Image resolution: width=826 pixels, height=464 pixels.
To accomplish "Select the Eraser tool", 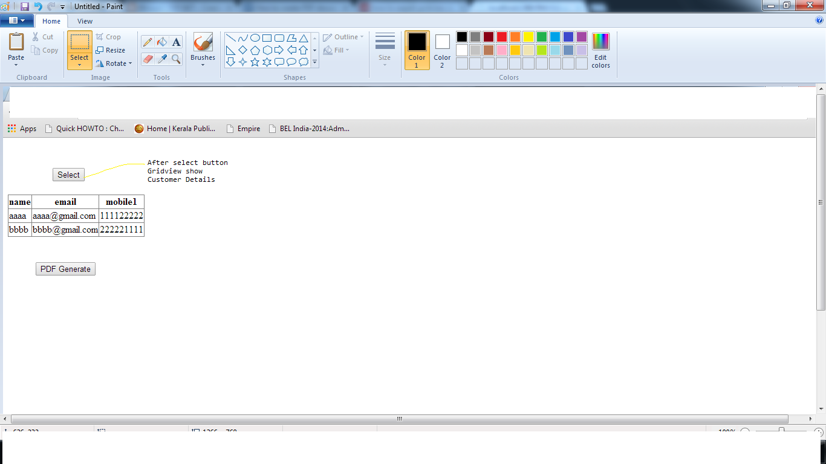I will pos(148,58).
